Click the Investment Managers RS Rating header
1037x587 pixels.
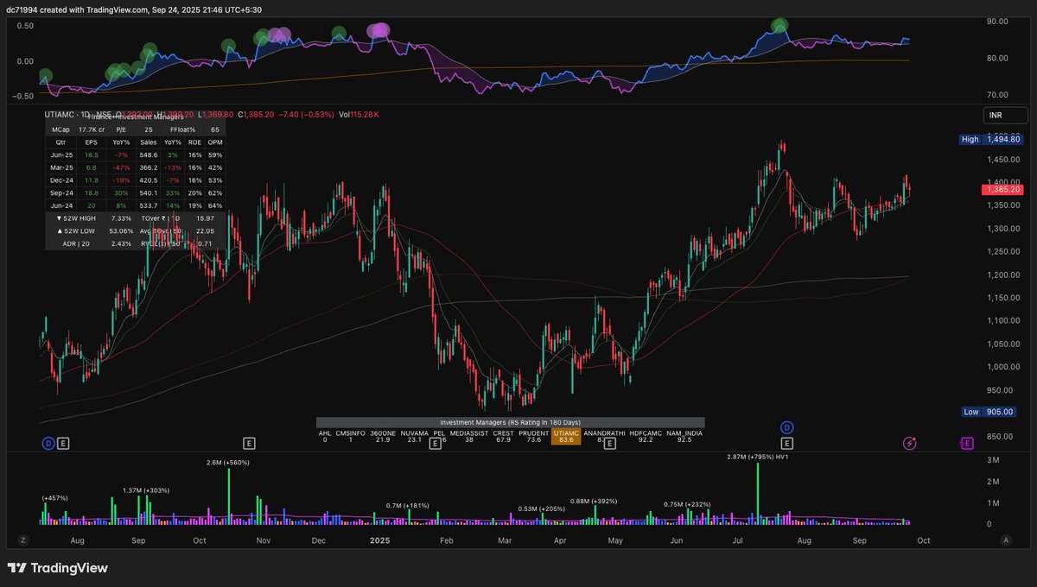point(512,422)
